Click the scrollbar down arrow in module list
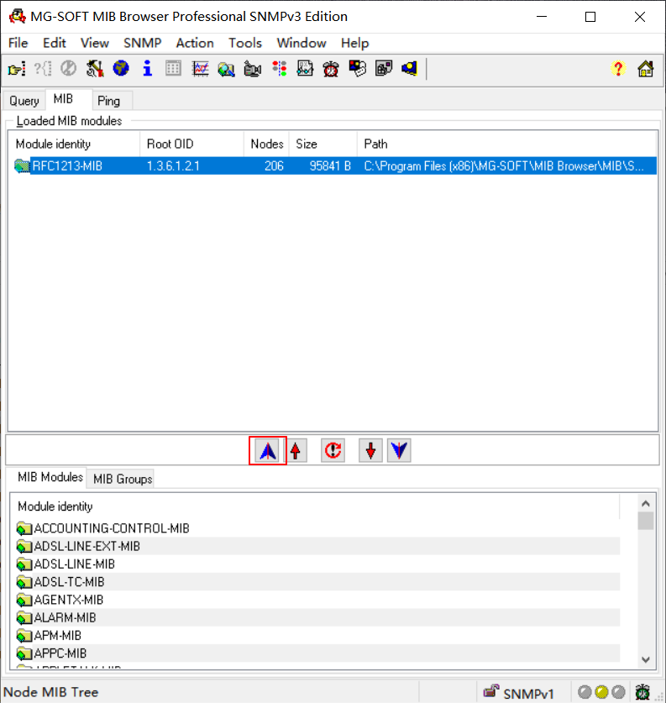666x703 pixels. pos(646,659)
